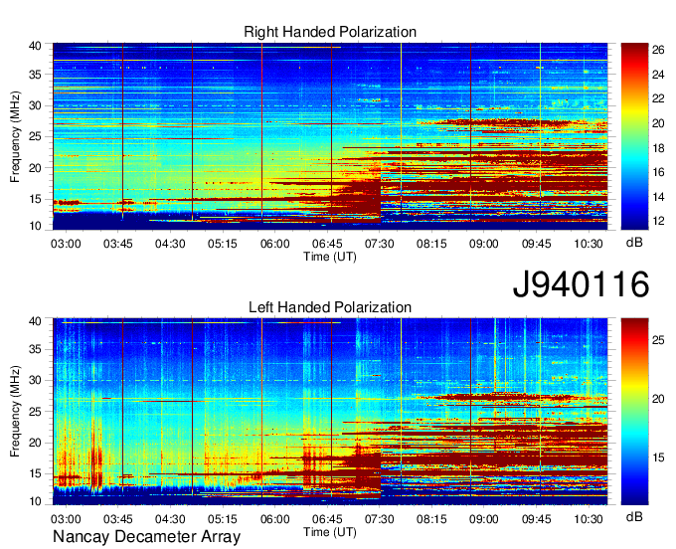Click the 30 MHz frequency tick of the top plot
676x549 pixels.
click(x=35, y=105)
